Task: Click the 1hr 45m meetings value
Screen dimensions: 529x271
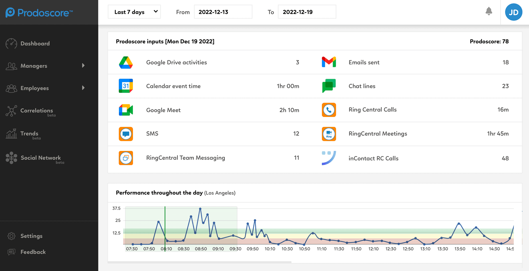Action: pyautogui.click(x=498, y=134)
